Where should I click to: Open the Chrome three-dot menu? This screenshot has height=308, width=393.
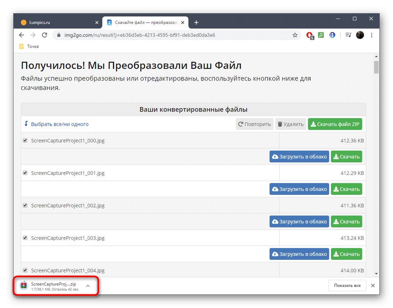click(x=371, y=35)
